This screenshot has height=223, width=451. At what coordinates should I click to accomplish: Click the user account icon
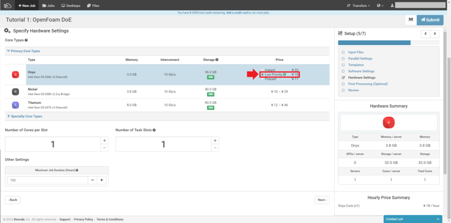click(392, 6)
